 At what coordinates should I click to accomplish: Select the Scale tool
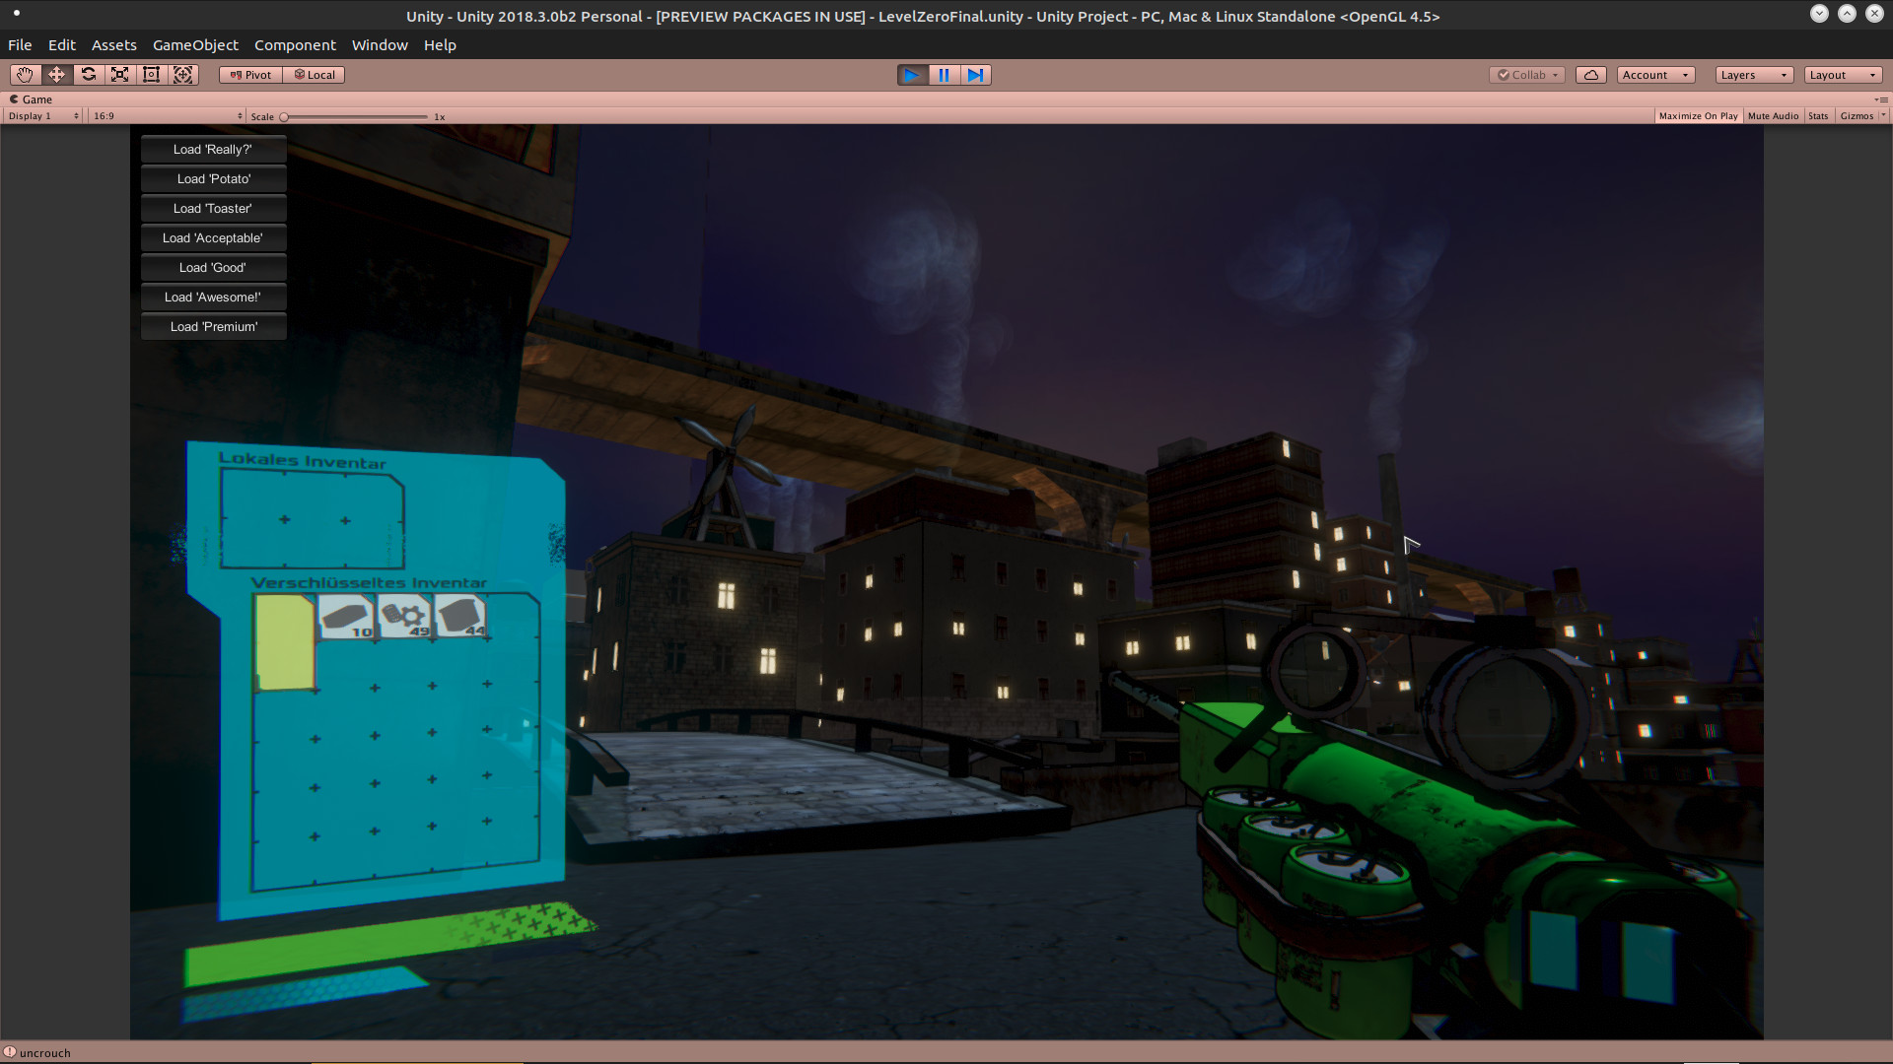[119, 75]
